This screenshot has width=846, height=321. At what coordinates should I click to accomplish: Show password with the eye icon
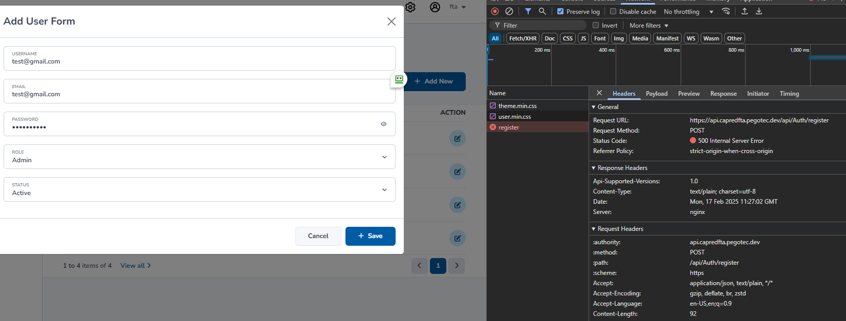click(x=383, y=124)
